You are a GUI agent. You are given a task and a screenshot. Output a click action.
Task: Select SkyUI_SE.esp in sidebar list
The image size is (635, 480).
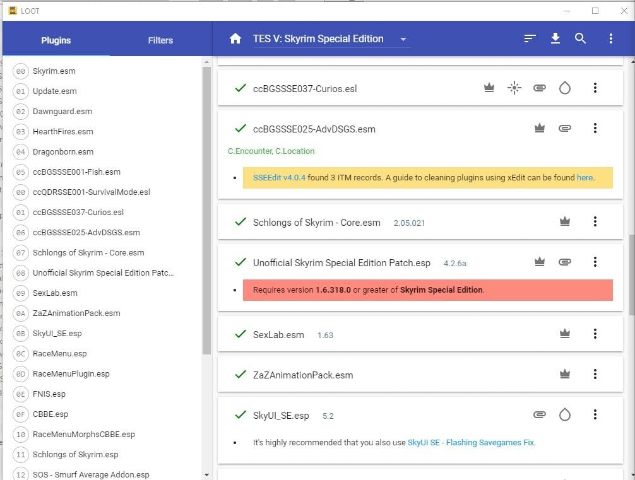point(57,334)
